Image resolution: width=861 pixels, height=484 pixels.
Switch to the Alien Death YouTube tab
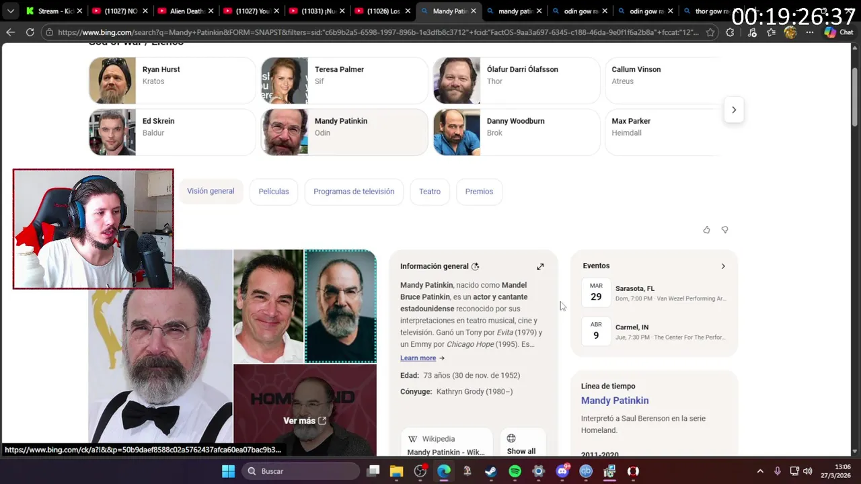pyautogui.click(x=185, y=11)
